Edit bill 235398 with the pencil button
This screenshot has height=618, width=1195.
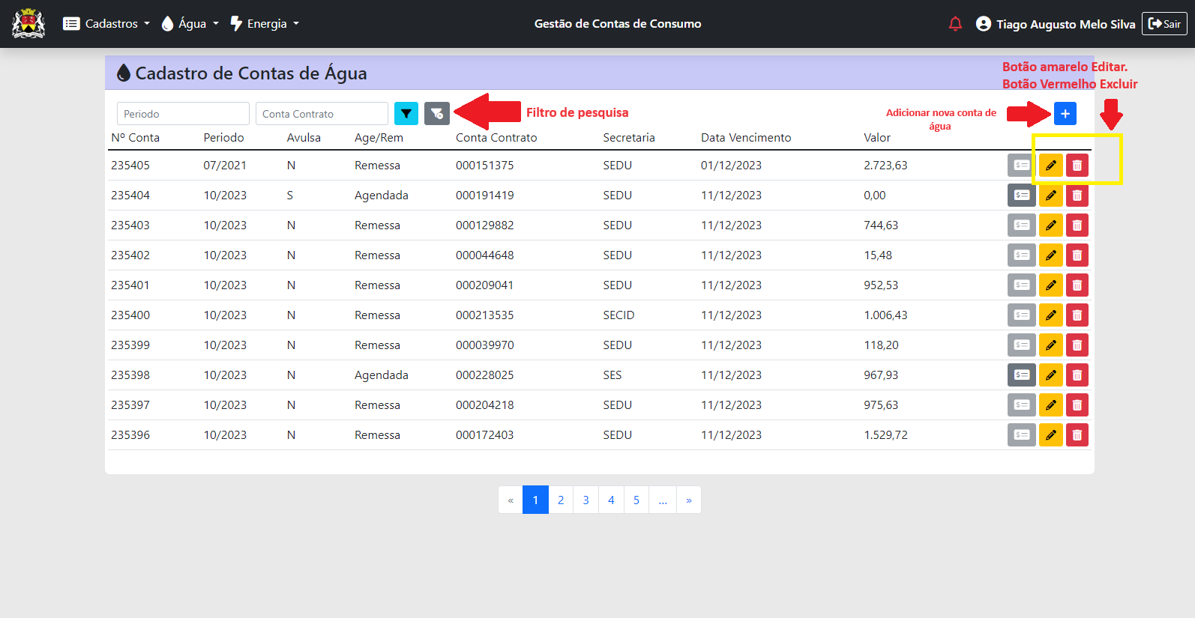1051,375
